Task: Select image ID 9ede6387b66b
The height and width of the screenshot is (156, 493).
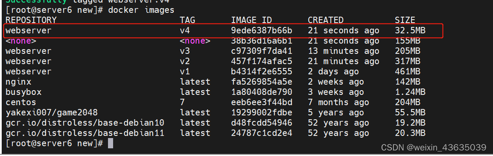Action: coord(262,31)
